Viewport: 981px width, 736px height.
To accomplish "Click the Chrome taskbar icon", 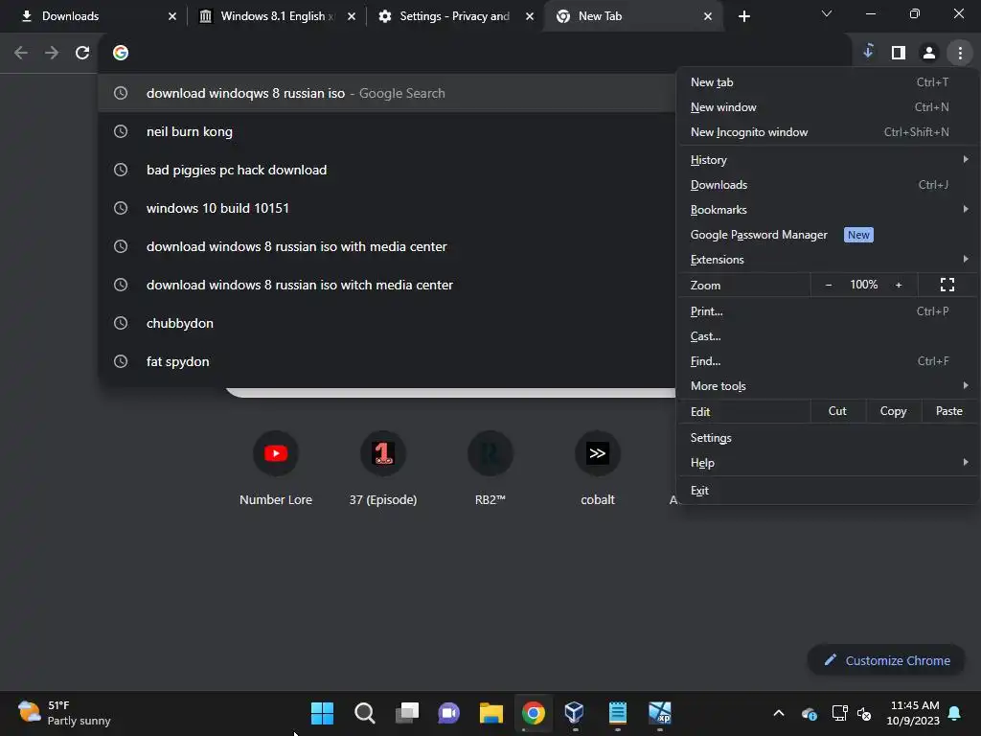I will pyautogui.click(x=533, y=713).
